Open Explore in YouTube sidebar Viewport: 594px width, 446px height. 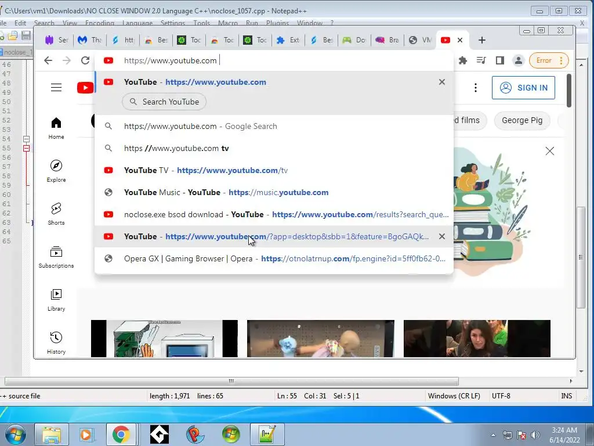coord(56,171)
